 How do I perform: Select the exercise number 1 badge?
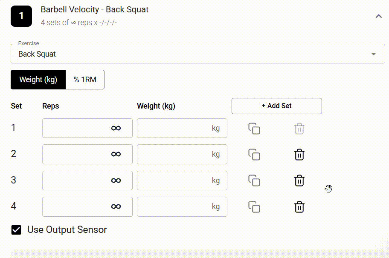[21, 16]
